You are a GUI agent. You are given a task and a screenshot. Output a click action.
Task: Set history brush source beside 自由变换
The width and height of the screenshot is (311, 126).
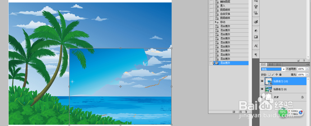(211, 14)
